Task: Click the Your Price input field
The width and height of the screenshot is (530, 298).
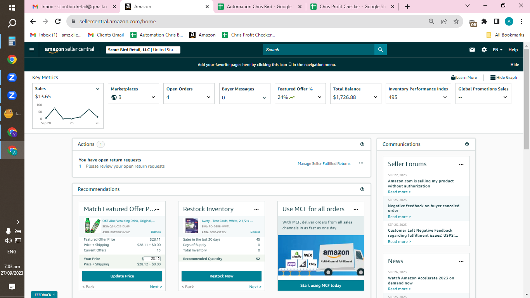Action: click(x=152, y=259)
